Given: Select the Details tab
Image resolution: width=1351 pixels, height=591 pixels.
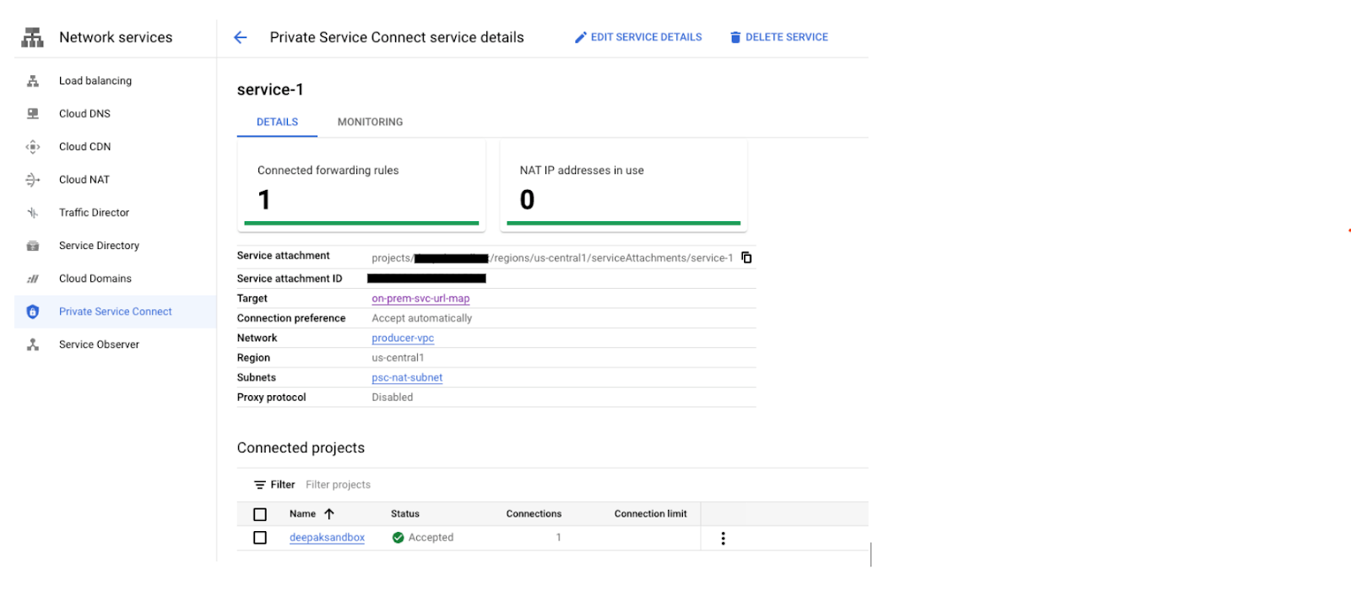Looking at the screenshot, I should (277, 122).
